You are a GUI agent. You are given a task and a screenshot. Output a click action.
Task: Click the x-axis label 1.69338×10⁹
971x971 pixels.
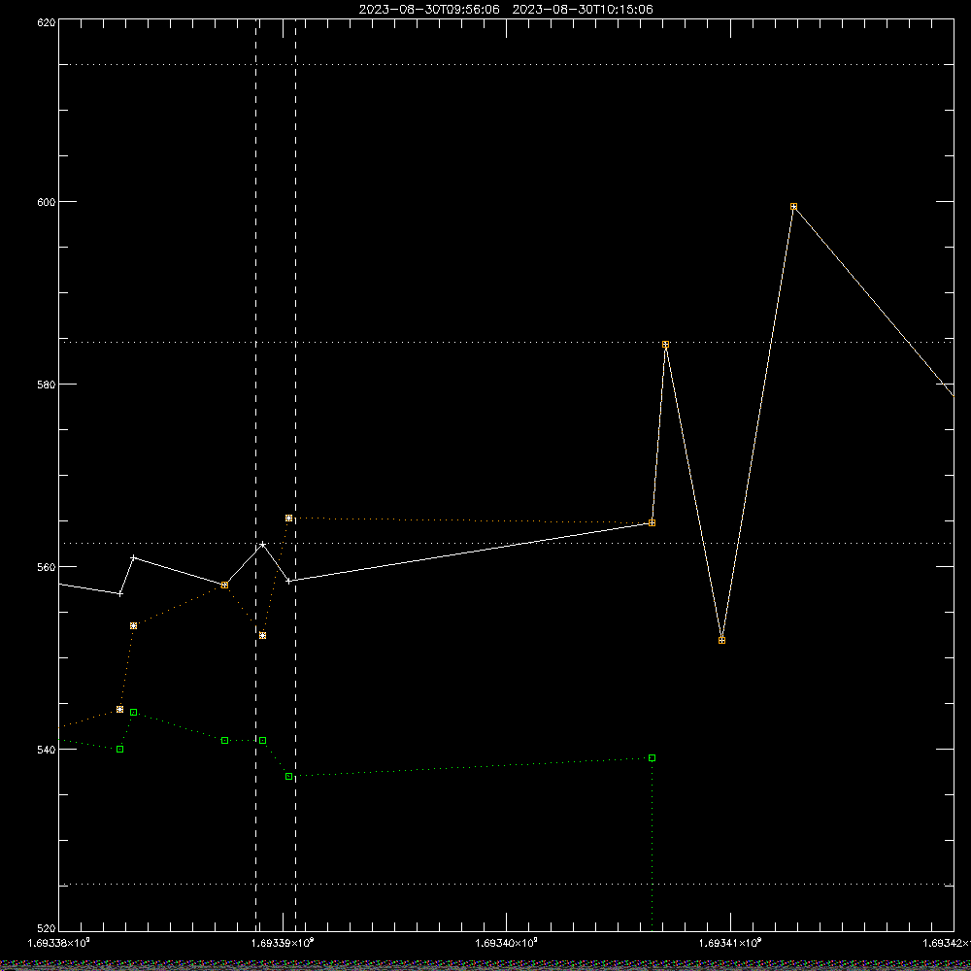click(x=59, y=943)
